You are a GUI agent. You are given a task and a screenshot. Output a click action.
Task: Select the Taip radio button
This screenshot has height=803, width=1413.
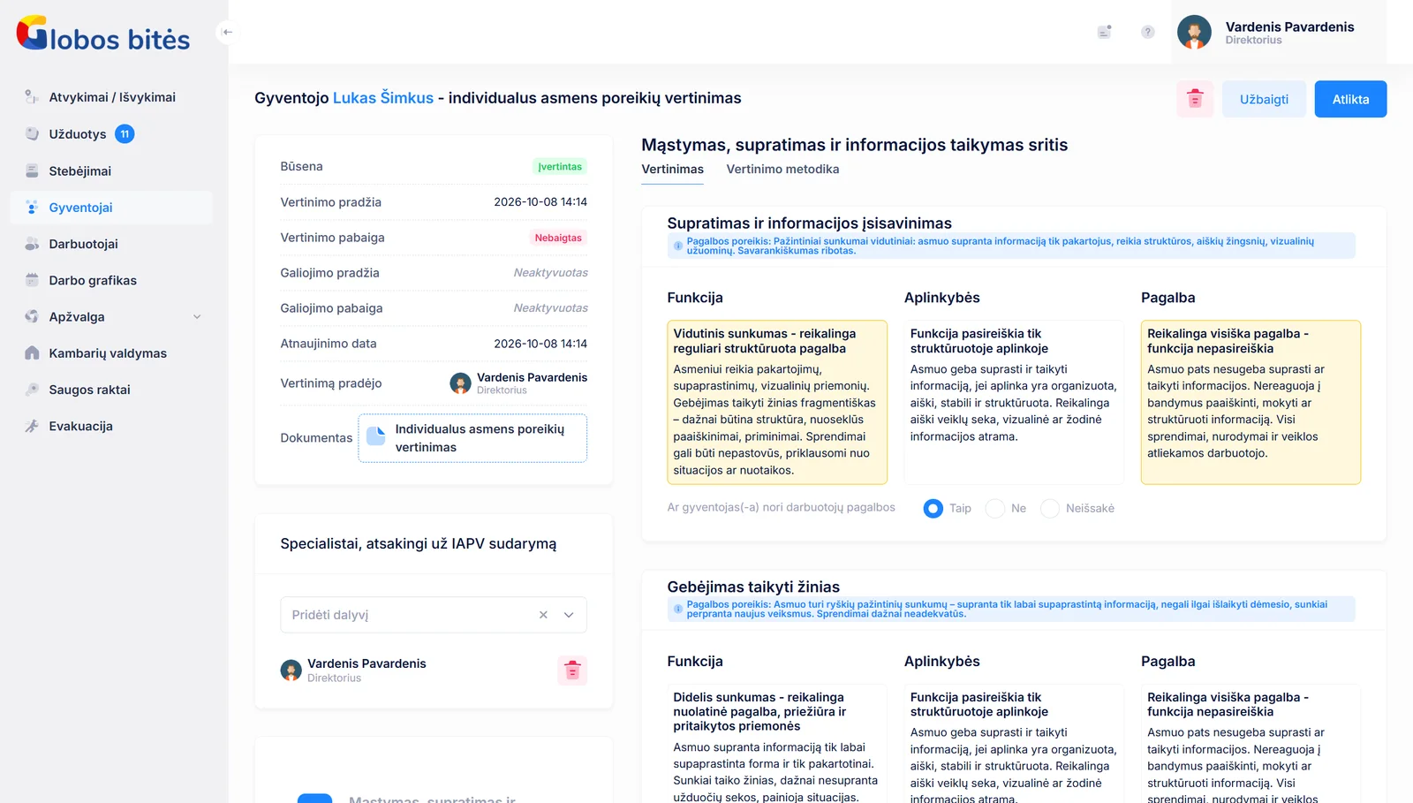point(933,509)
